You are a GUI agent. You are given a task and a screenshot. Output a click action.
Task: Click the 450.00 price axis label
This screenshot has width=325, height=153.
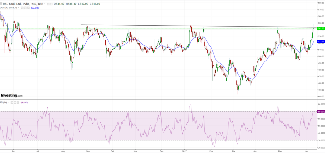(x=321, y=90)
